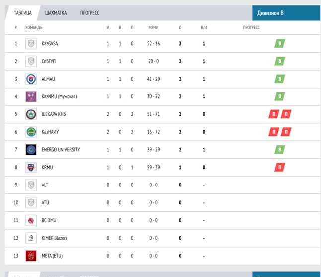Switch to the ШАХМАТКА tab
Screen dimensions: 321x277
[x=56, y=13]
